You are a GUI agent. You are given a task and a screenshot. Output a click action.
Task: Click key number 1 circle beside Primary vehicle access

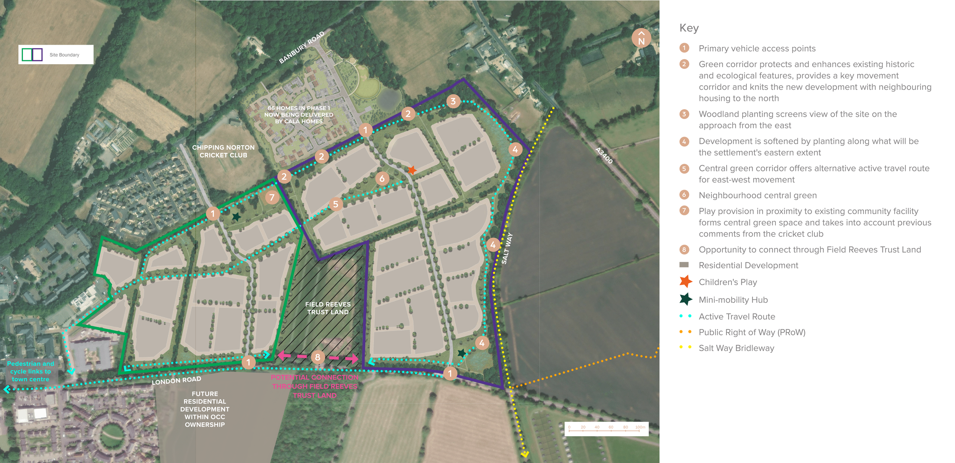[x=684, y=48]
